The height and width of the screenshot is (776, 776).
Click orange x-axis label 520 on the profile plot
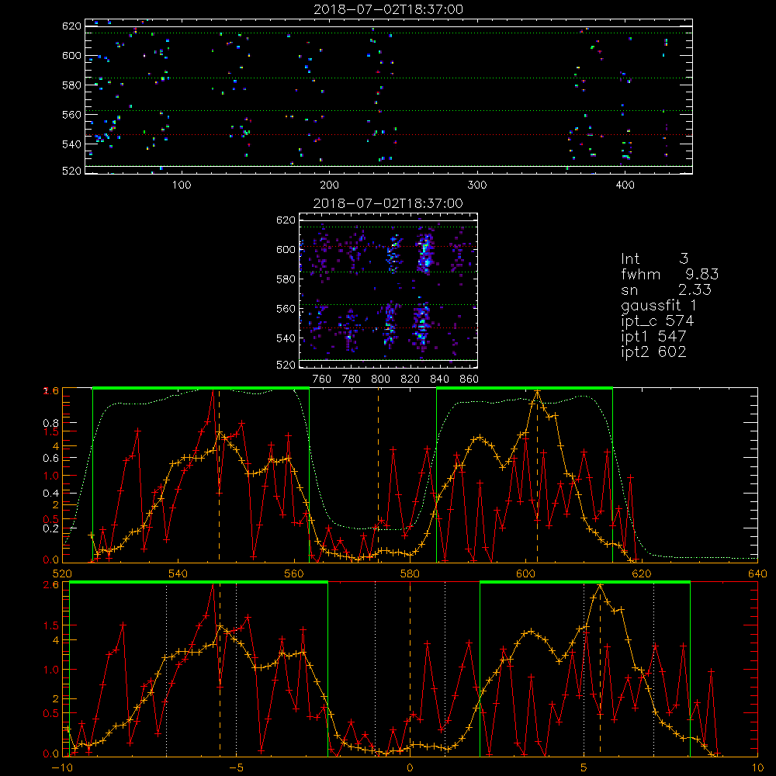(62, 574)
